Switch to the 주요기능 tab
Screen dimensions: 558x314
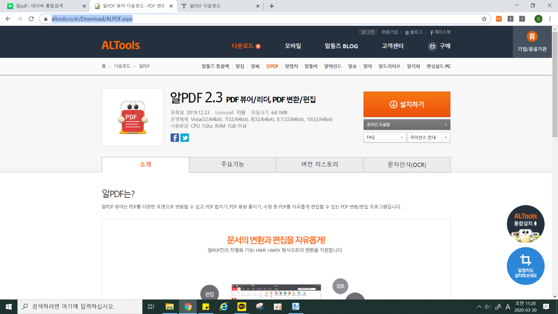point(233,165)
